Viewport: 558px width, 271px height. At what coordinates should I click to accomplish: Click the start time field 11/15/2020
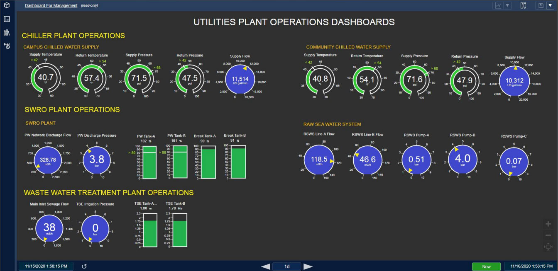(x=46, y=266)
